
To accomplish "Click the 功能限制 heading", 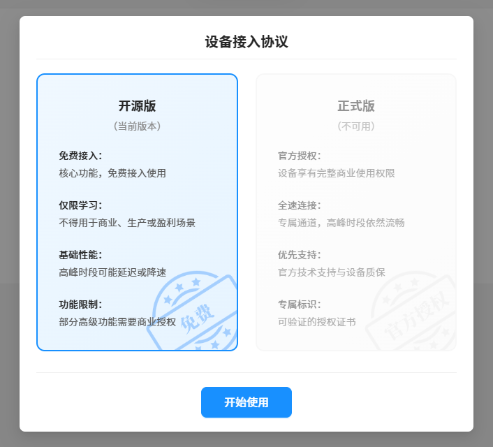I will coord(80,305).
